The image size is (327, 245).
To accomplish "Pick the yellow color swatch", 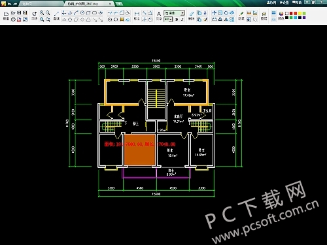I will [300, 13].
